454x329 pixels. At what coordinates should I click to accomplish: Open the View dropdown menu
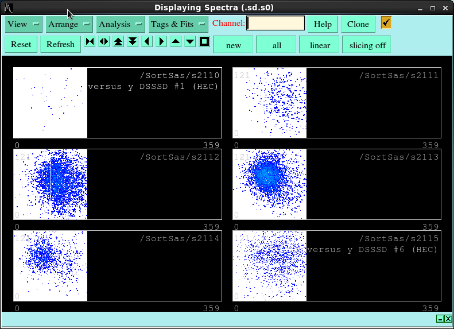24,24
